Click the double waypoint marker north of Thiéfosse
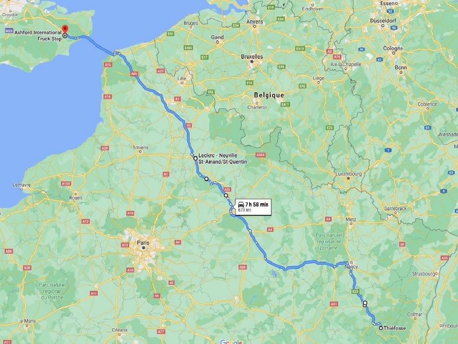 click(365, 304)
